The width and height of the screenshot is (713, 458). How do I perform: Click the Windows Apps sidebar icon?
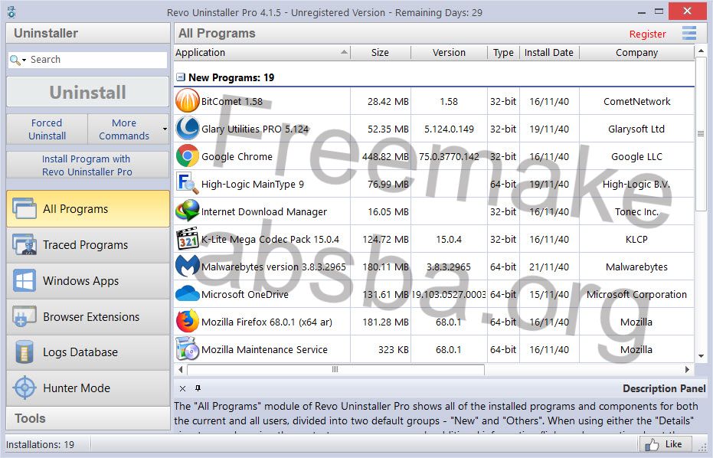point(25,280)
